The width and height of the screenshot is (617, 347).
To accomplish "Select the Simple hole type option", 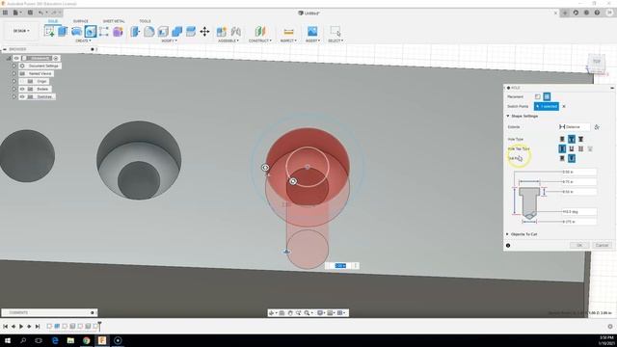I will tap(562, 139).
